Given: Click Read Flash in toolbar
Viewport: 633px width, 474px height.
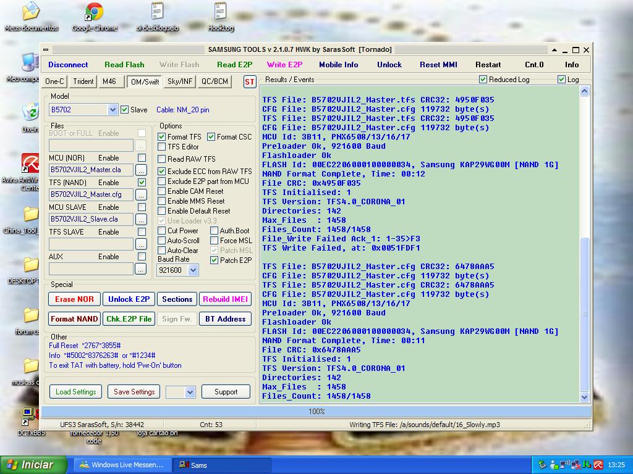Looking at the screenshot, I should coord(124,64).
